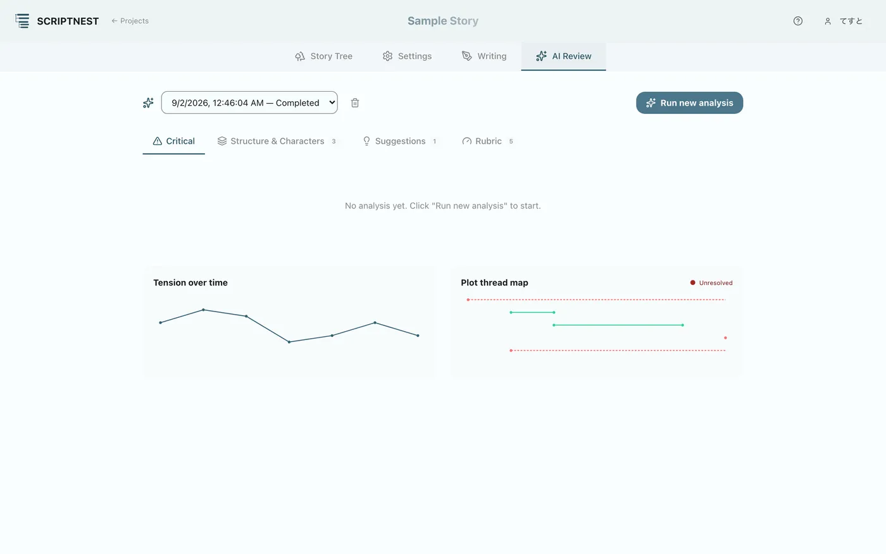Open the user account menu てすと
Screen dimensions: 886x554
(843, 21)
